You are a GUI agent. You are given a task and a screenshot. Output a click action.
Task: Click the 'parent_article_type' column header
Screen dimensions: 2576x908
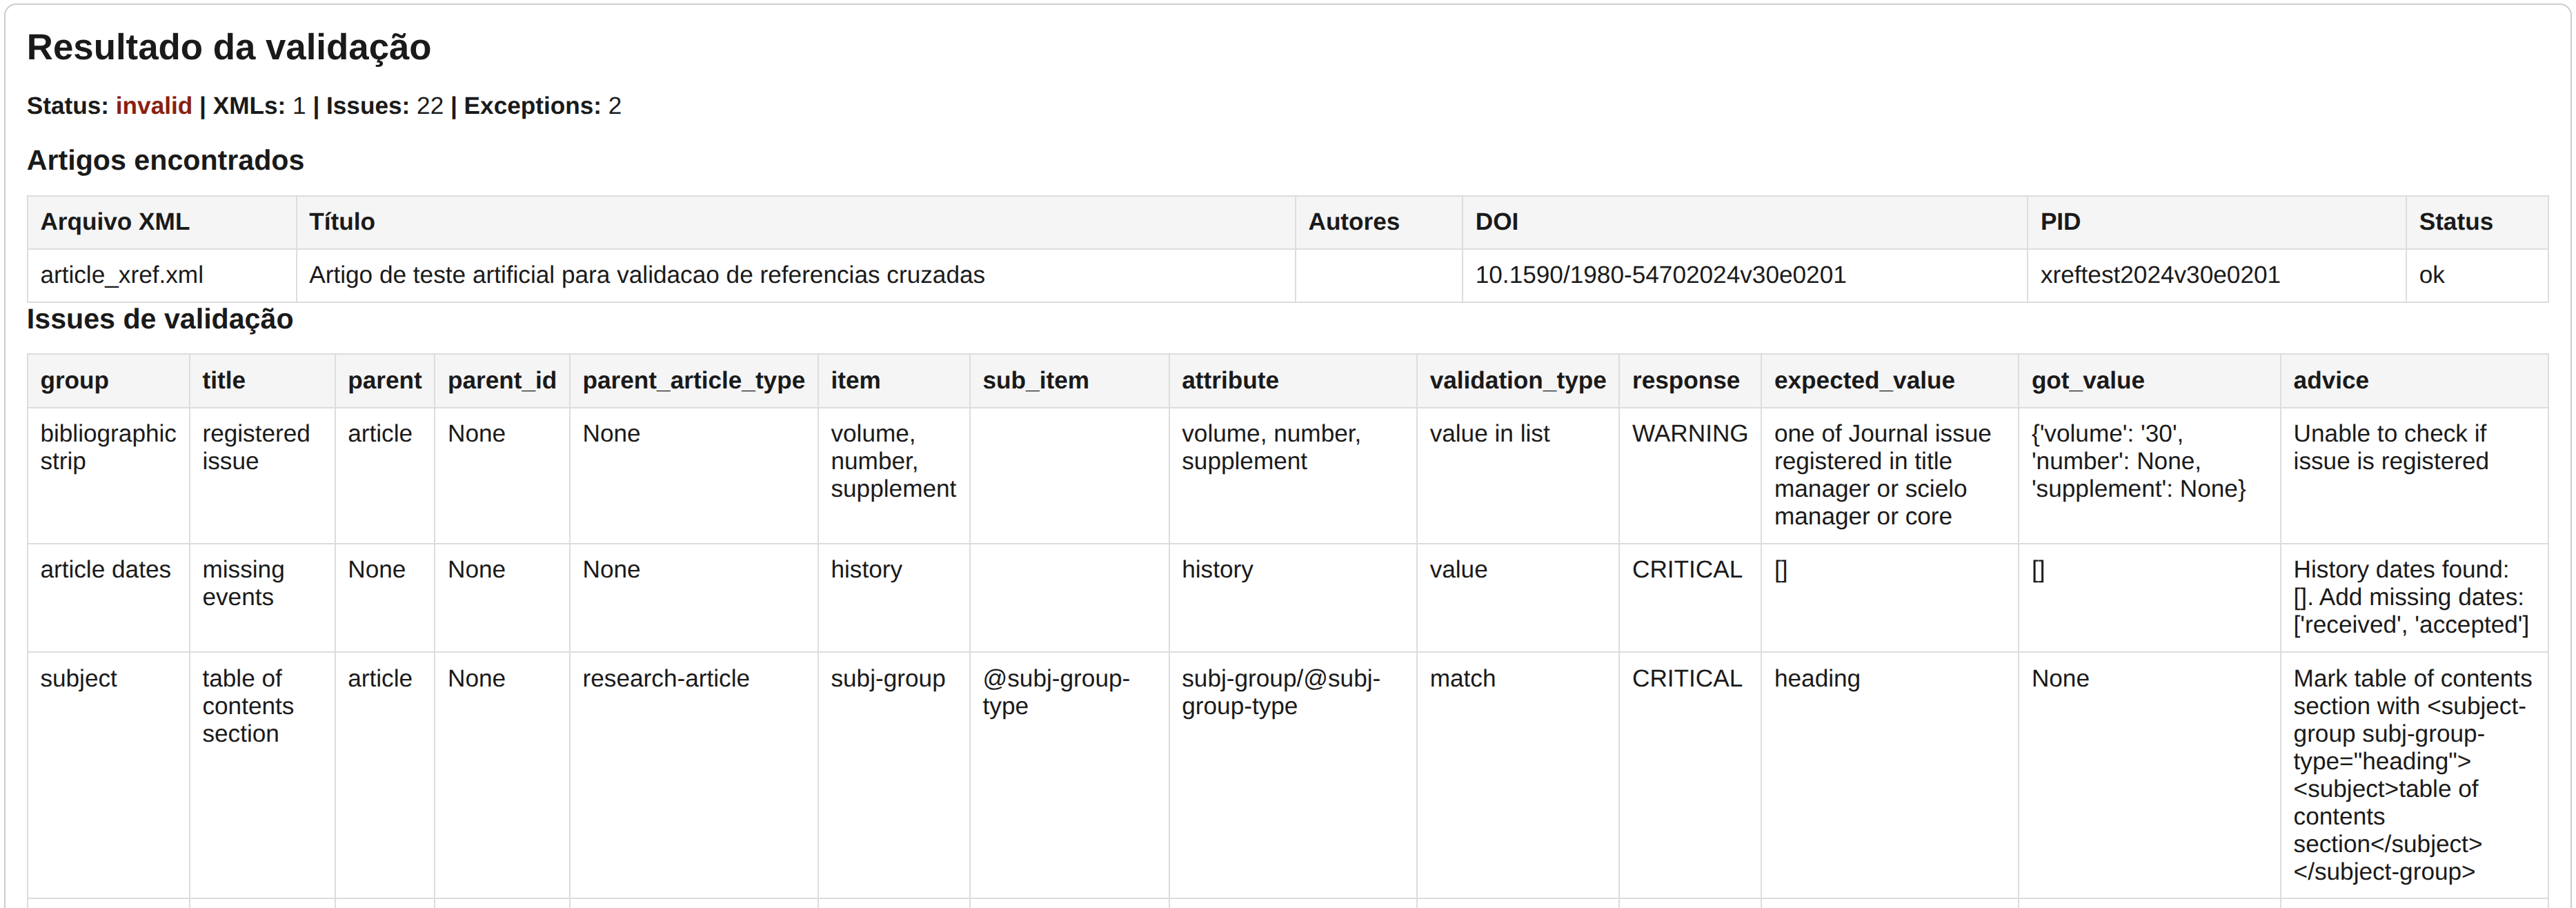(x=693, y=380)
